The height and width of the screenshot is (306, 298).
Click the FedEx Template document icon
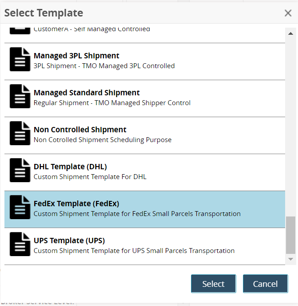pos(20,208)
